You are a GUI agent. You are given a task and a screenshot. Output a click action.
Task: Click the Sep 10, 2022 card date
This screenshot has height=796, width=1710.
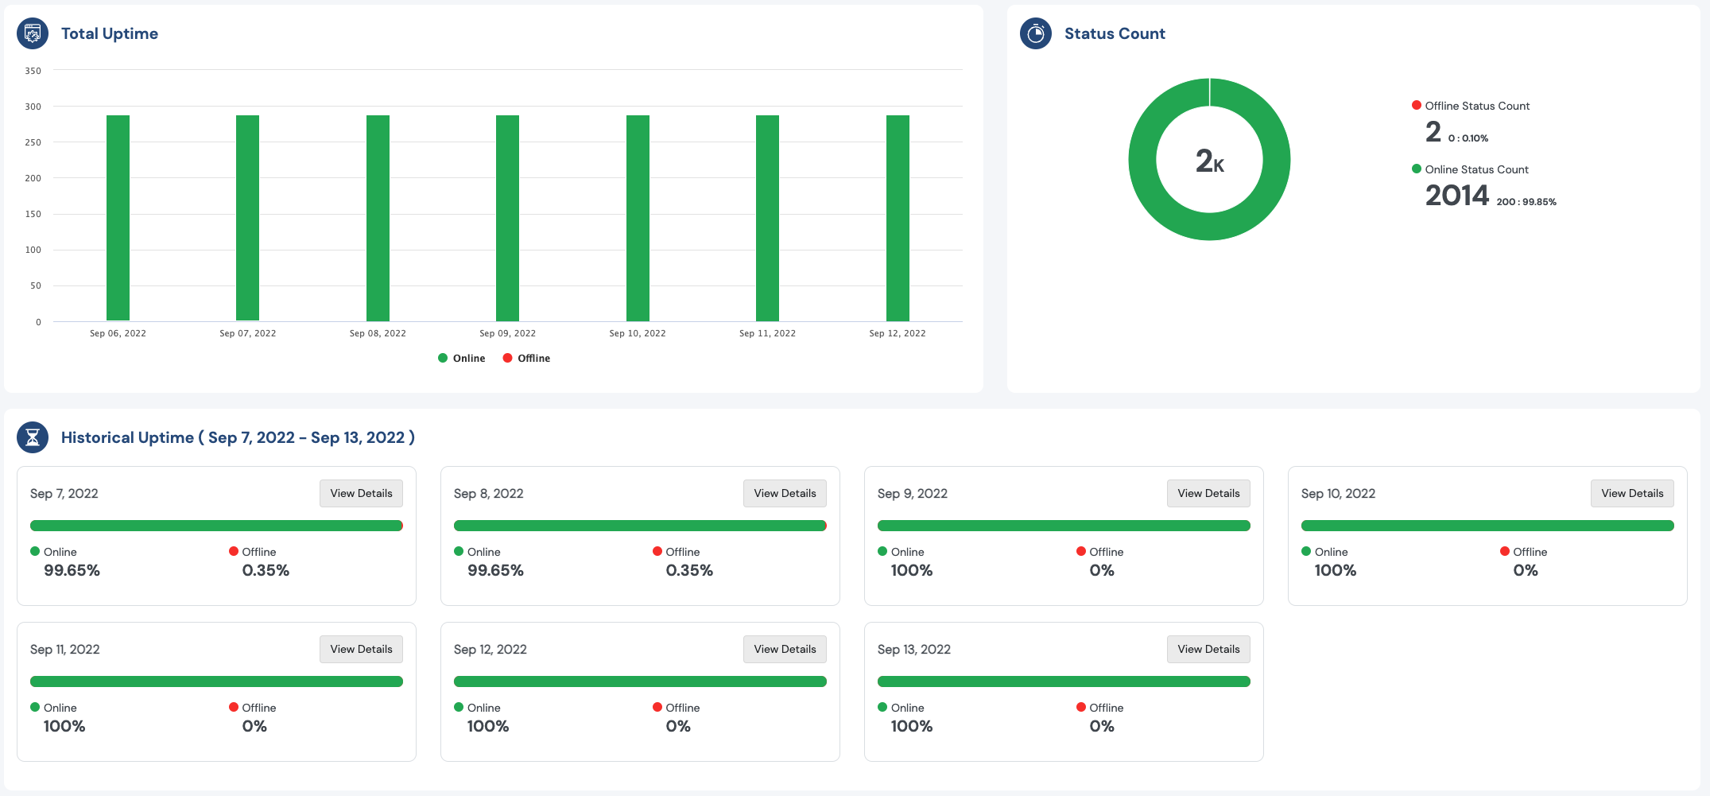[x=1338, y=494]
